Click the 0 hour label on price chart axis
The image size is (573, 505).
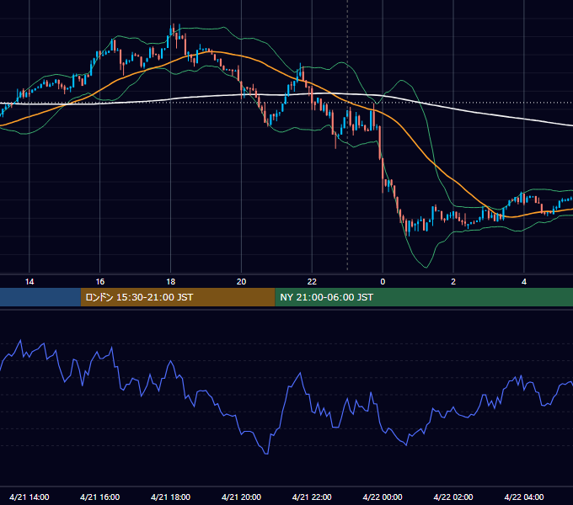pyautogui.click(x=383, y=282)
